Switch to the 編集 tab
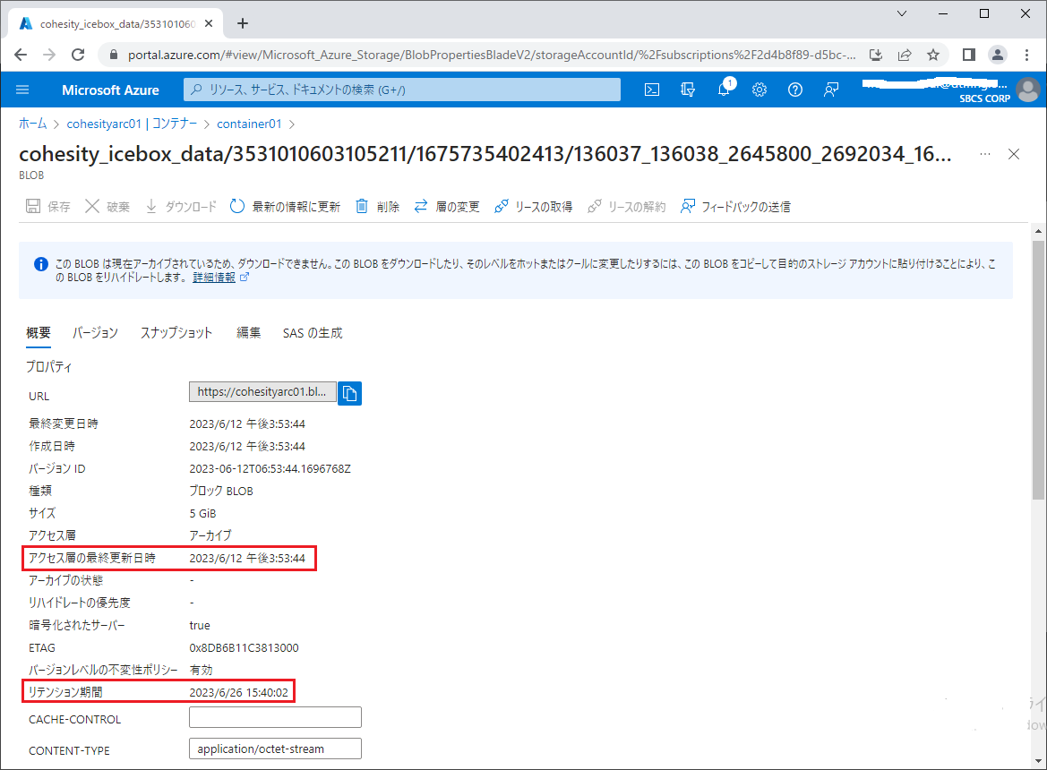Viewport: 1047px width, 770px height. (x=248, y=333)
